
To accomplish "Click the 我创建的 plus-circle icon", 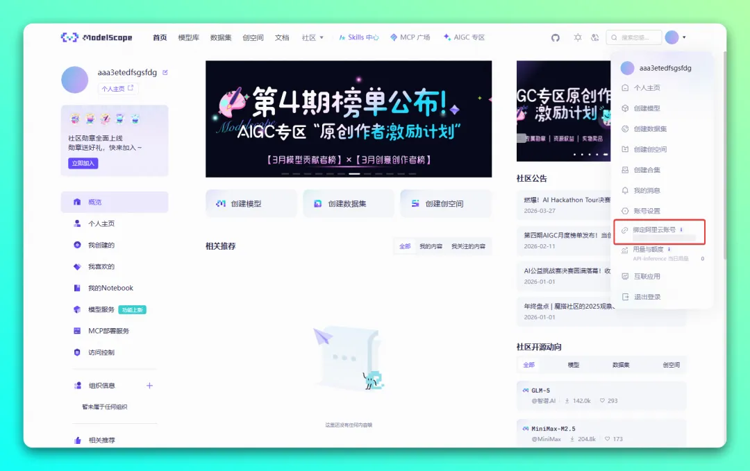I will [77, 245].
